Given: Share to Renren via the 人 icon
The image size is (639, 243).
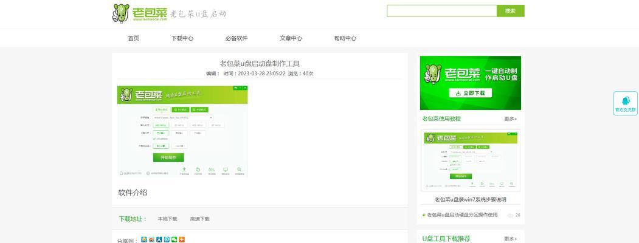Looking at the screenshot, I should coord(159,240).
